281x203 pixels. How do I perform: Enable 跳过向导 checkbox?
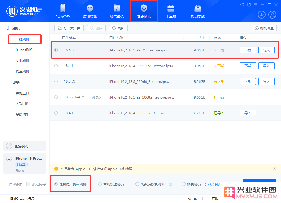coord(28,184)
